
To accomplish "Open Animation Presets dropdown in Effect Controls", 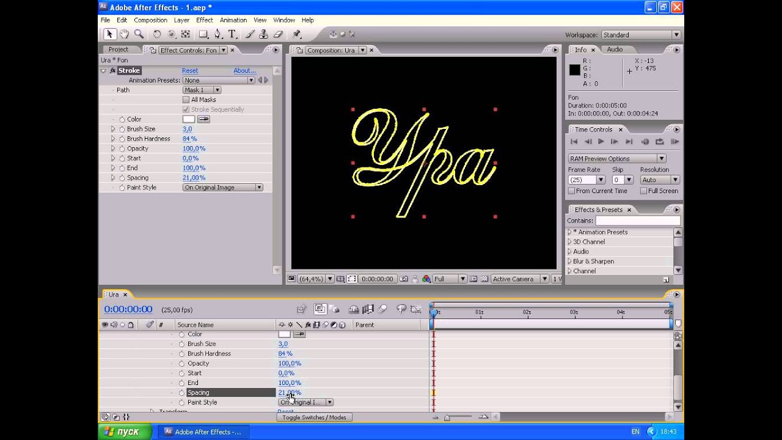I will [x=219, y=80].
